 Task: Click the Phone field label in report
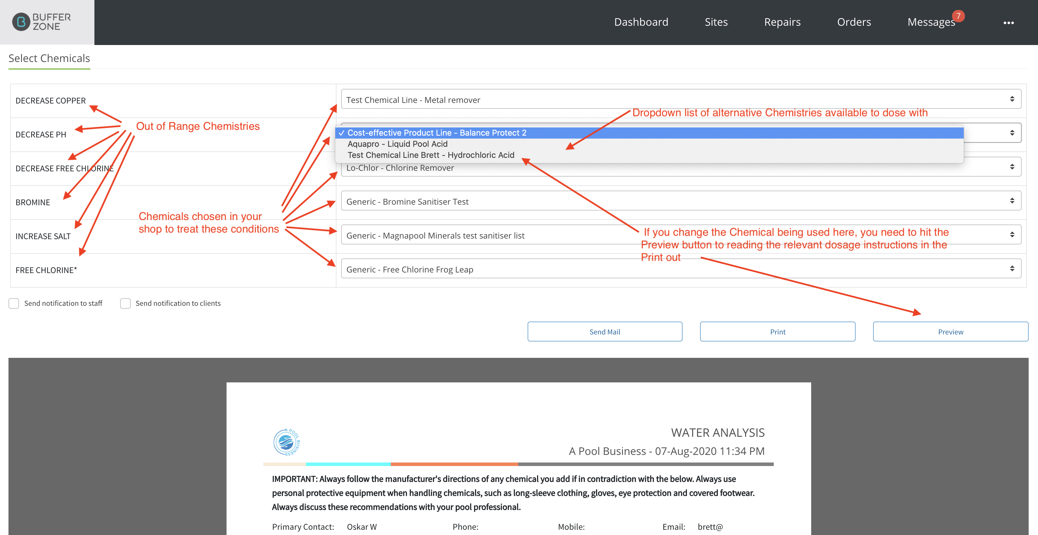coord(465,527)
